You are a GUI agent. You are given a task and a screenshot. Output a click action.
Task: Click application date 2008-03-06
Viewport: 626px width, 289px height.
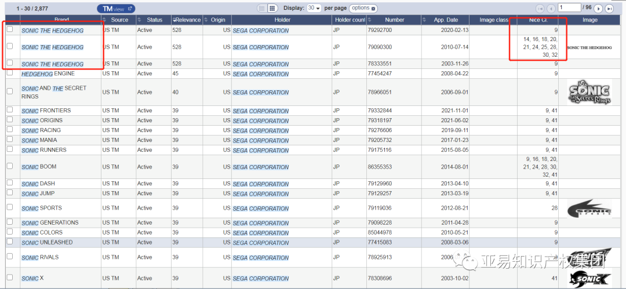tap(455, 242)
